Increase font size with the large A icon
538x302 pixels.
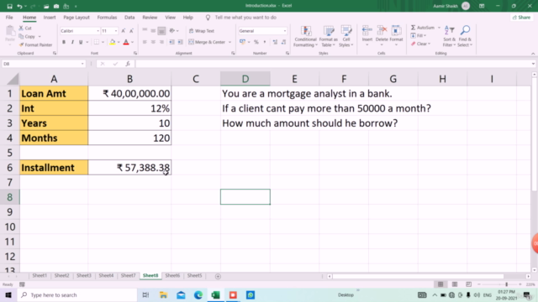coord(124,31)
